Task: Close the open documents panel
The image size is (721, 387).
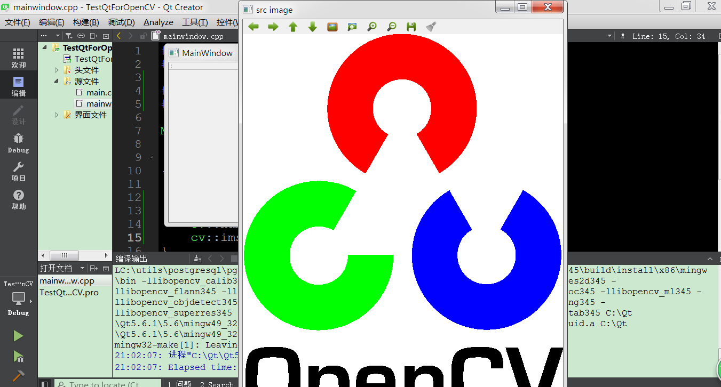Action: pyautogui.click(x=106, y=268)
